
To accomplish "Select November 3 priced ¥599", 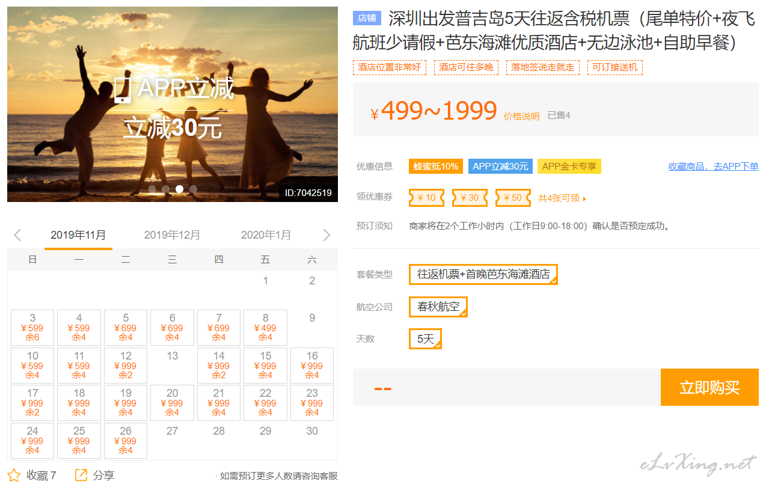I will pos(32,328).
